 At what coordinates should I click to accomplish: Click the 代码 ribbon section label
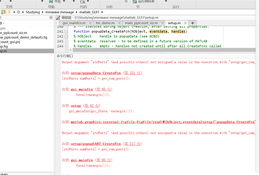click(x=83, y=7)
